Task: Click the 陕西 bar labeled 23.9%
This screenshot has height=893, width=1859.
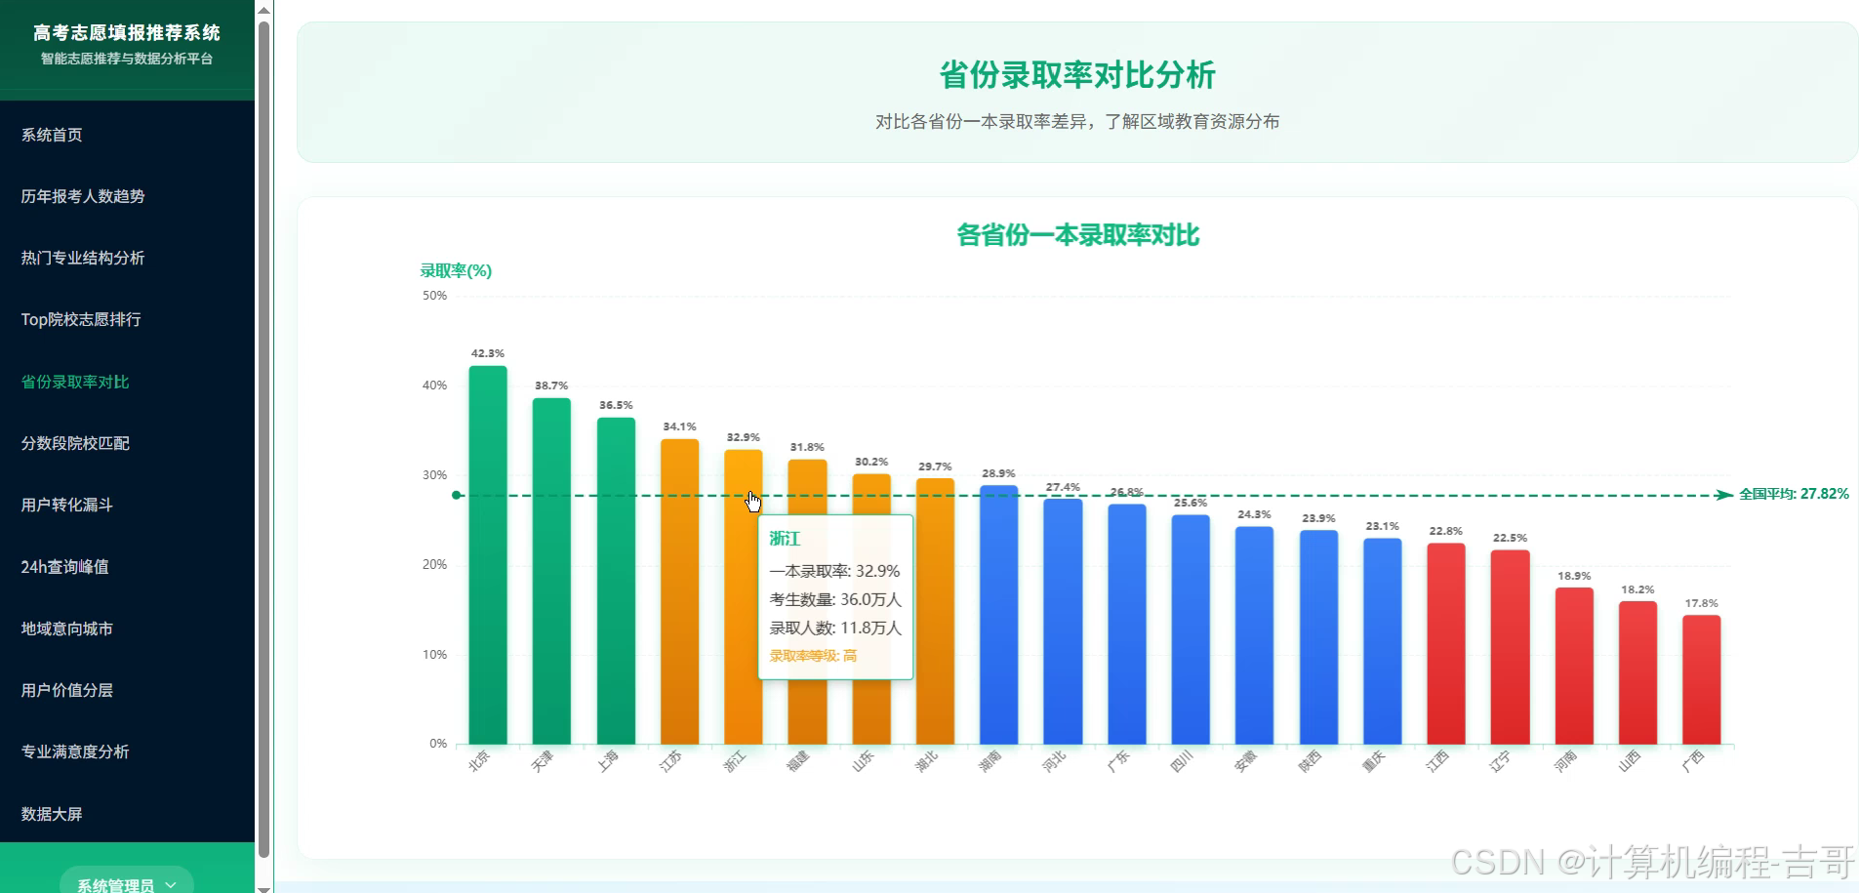Action: [1318, 637]
